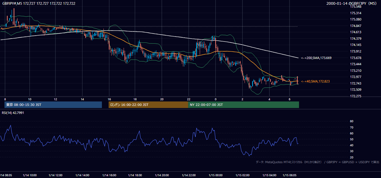Screen dimensions: 381x178
Task: Click the 1/14 18:00 bottom time label
Action: click(135, 175)
